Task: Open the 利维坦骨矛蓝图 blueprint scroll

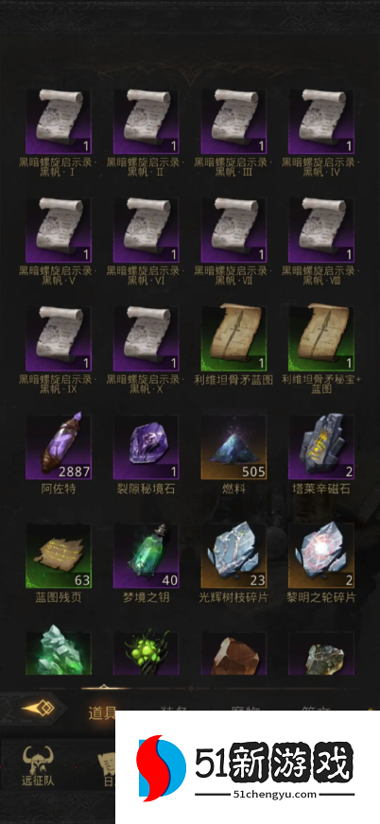Action: click(x=233, y=338)
